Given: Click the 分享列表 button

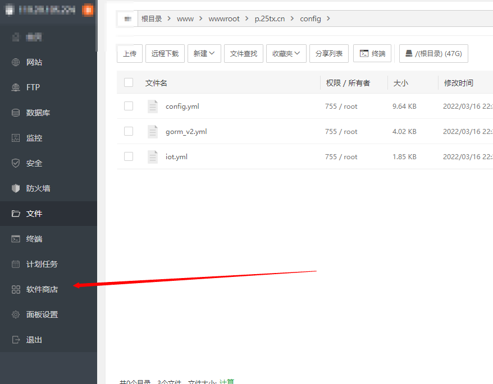Looking at the screenshot, I should [329, 54].
